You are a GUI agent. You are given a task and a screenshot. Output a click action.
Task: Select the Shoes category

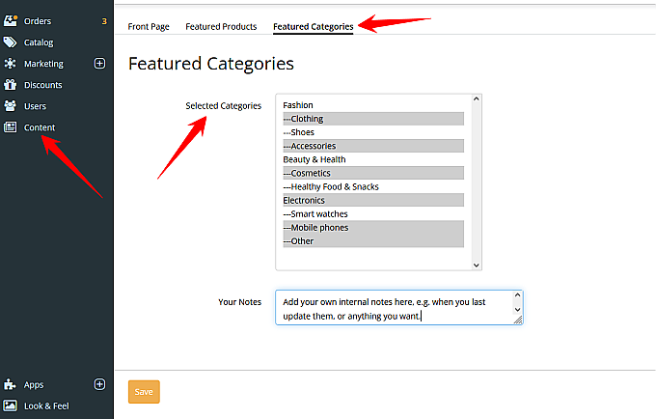point(373,132)
